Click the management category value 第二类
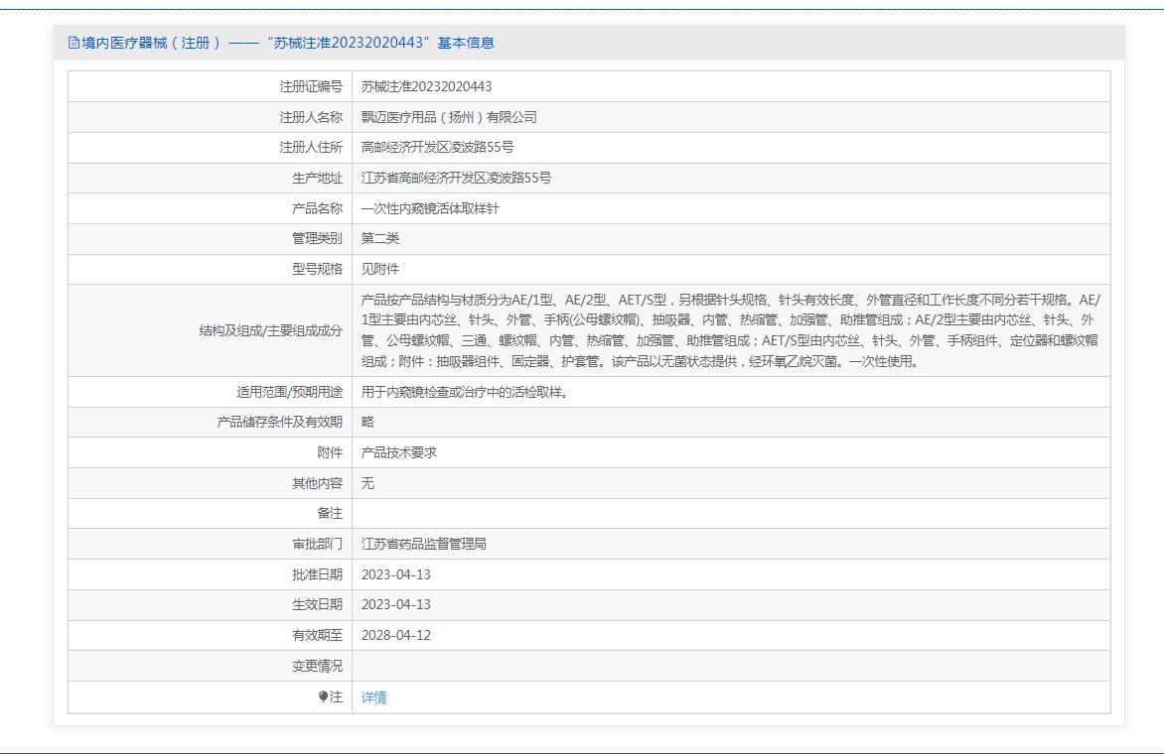This screenshot has height=754, width=1164. (380, 238)
